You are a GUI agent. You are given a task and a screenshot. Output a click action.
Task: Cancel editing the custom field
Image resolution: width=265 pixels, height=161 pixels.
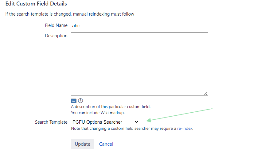tap(106, 144)
